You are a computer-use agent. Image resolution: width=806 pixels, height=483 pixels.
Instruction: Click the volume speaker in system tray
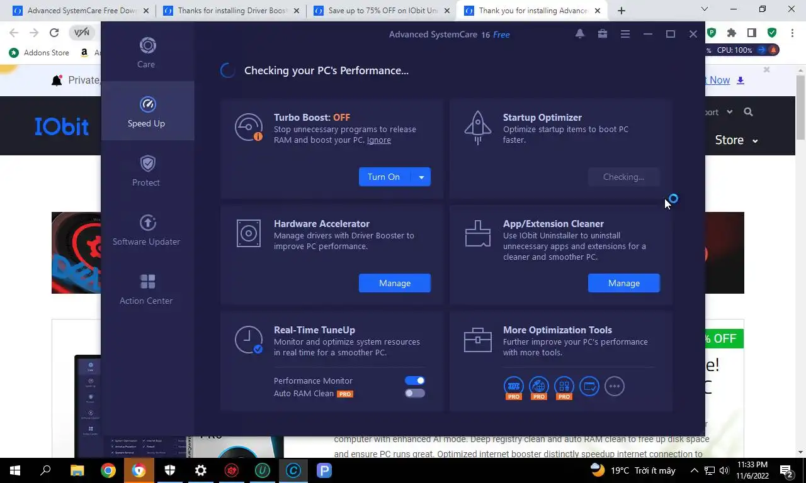coord(724,470)
